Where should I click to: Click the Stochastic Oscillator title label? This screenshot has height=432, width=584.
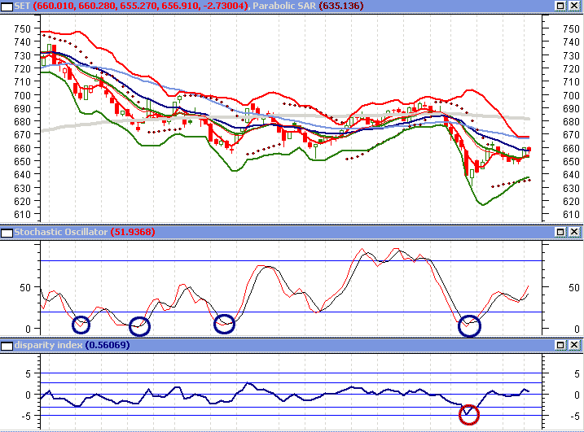[61, 232]
